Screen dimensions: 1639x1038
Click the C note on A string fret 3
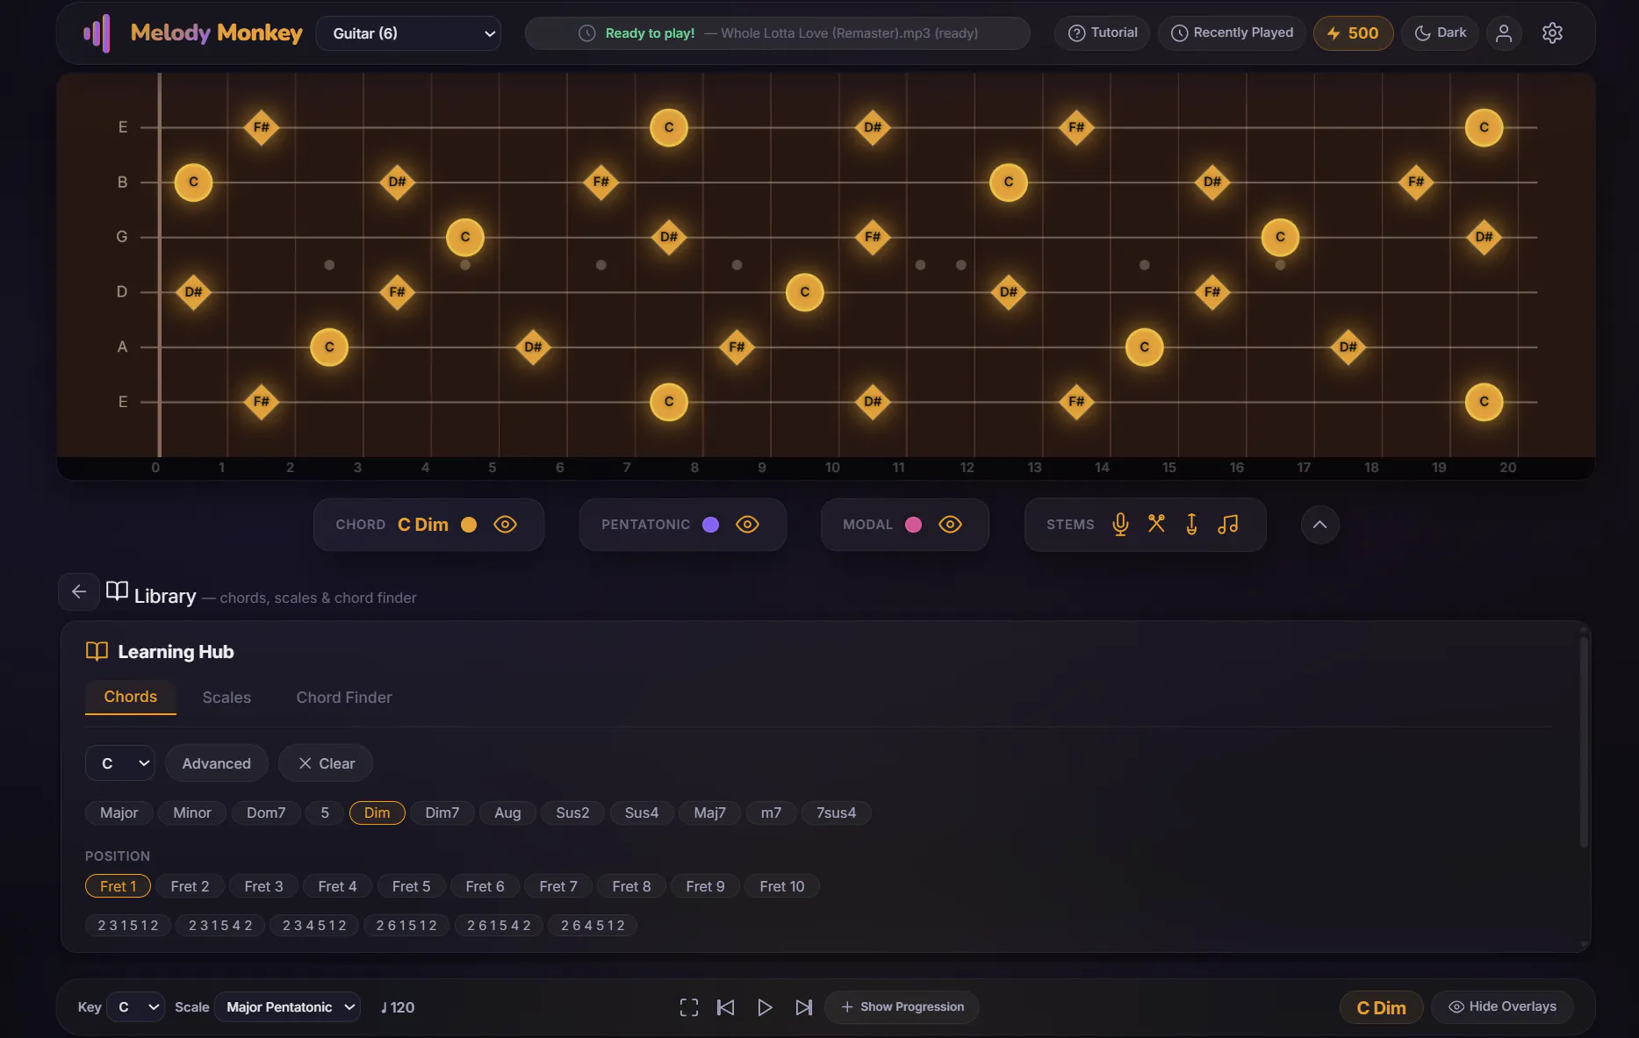click(329, 347)
